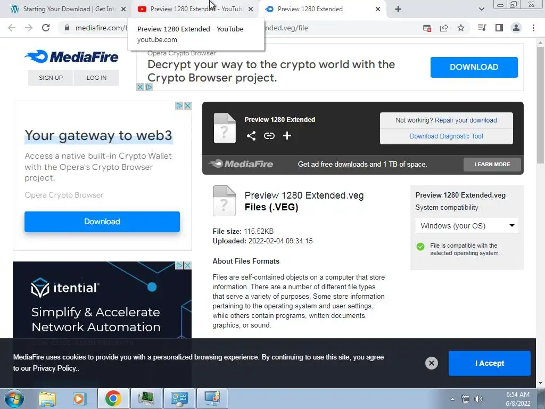Viewport: 545px width, 409px height.
Task: Click the itential ad banner image
Action: [x=102, y=301]
